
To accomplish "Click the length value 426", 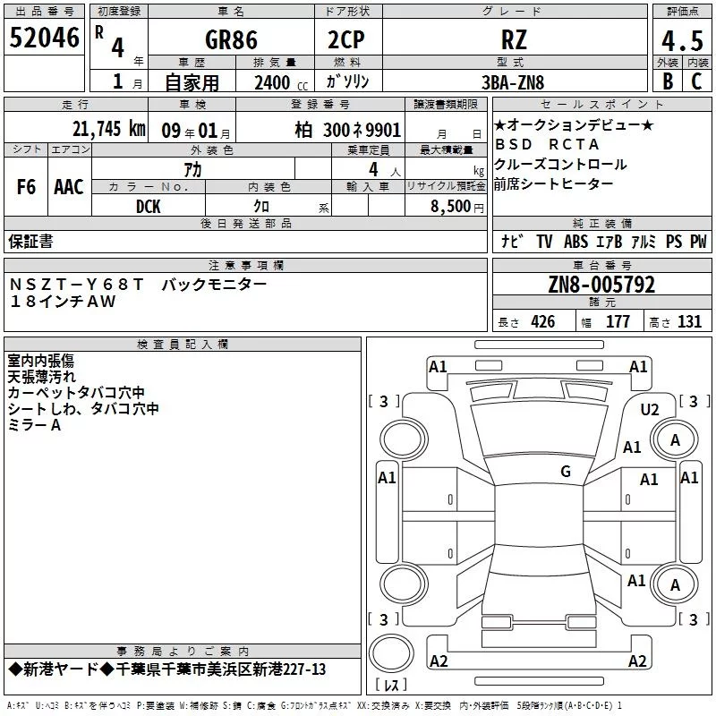I will 543,321.
